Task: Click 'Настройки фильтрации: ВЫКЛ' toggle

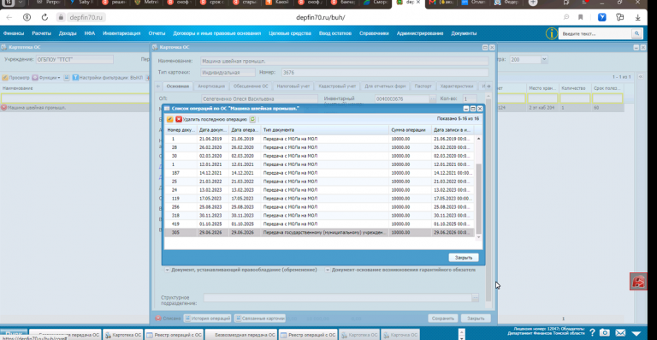Action: pos(108,78)
